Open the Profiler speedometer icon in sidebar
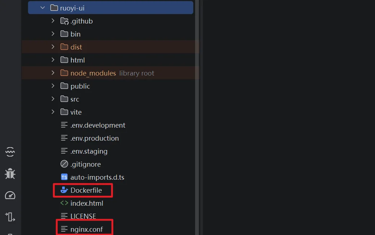375x235 pixels. coord(10,195)
